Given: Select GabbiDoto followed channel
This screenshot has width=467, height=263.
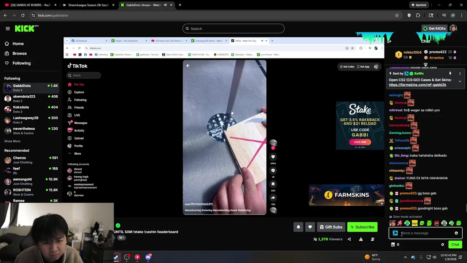Looking at the screenshot, I should pos(31,88).
